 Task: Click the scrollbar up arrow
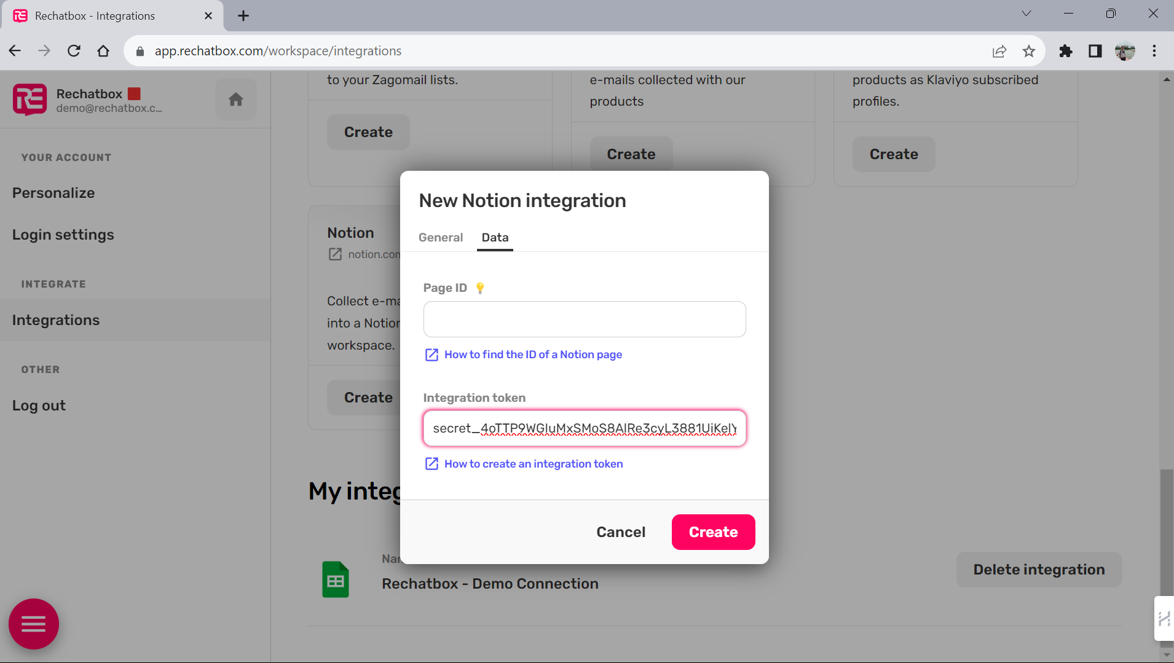pyautogui.click(x=1167, y=79)
